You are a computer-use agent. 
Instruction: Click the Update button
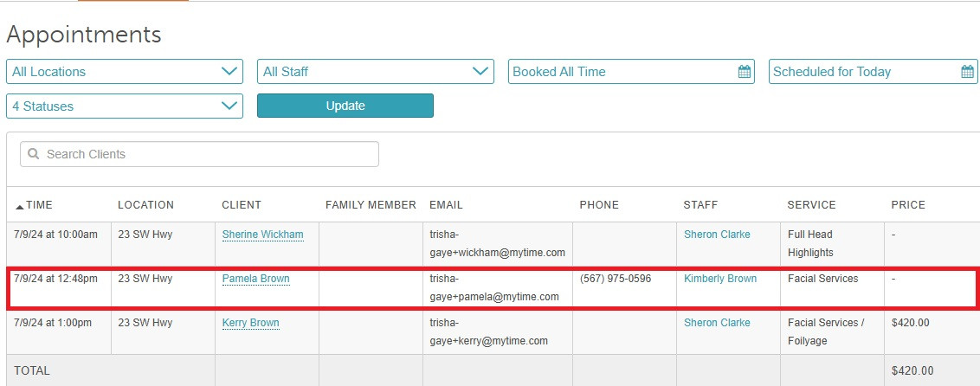[x=345, y=106]
